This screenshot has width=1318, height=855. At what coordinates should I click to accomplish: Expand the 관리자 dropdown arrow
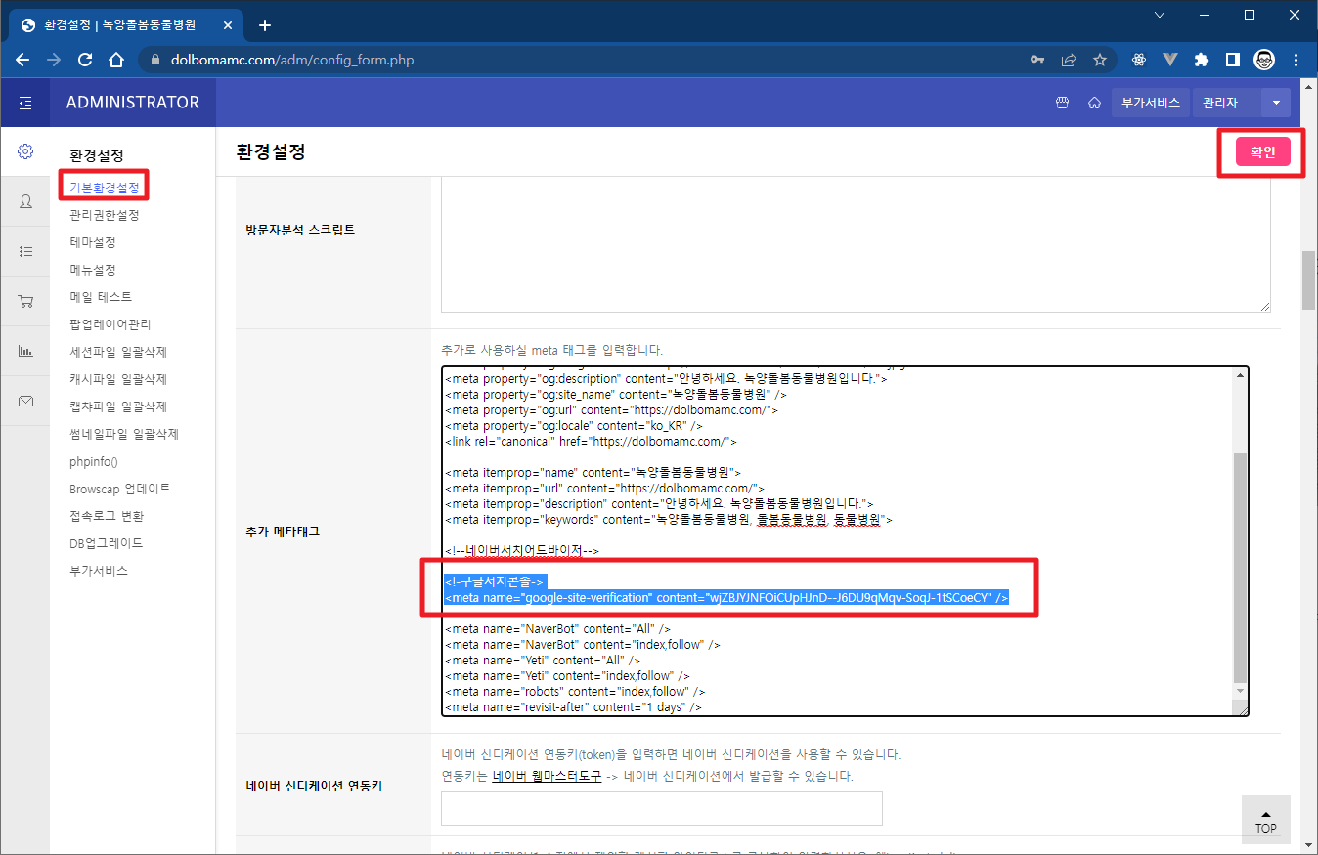coord(1275,103)
